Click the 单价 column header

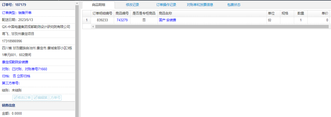tap(318, 13)
